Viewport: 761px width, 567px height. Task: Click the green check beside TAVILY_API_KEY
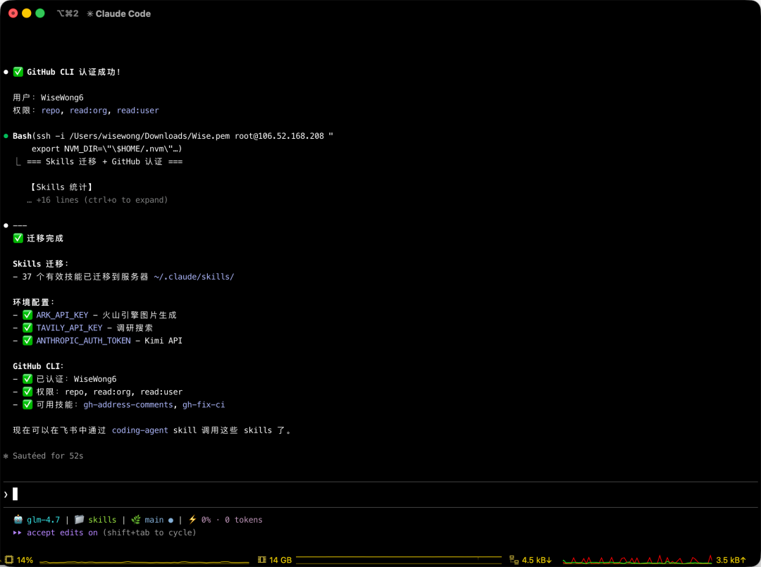pyautogui.click(x=27, y=328)
